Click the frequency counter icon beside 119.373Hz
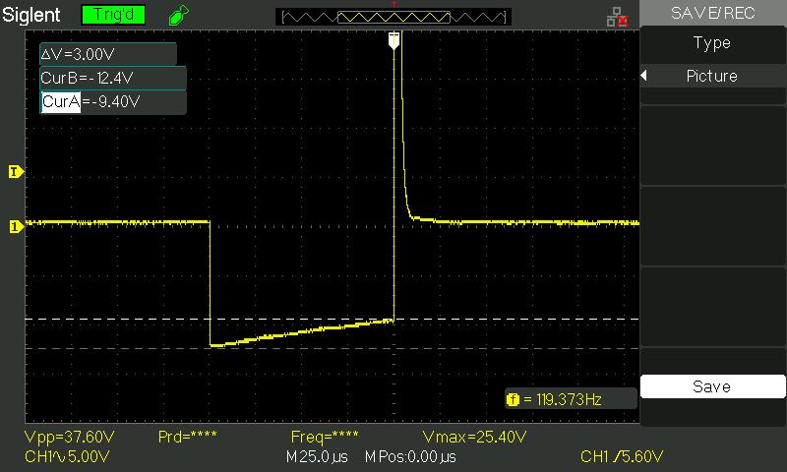Image resolution: width=787 pixels, height=472 pixels. (x=512, y=399)
